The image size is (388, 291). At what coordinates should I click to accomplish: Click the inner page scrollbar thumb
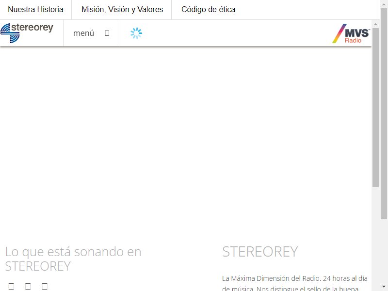point(375,108)
